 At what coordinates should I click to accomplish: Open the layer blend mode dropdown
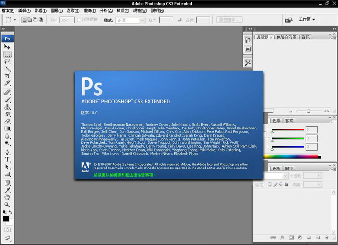click(x=285, y=176)
